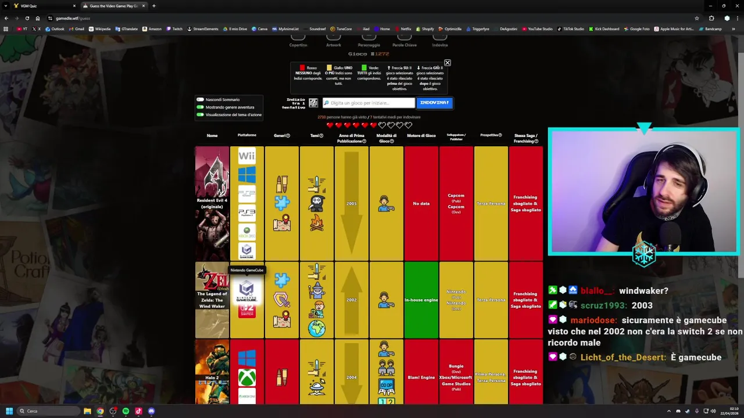Click the mystery hint block icon

pos(313,103)
